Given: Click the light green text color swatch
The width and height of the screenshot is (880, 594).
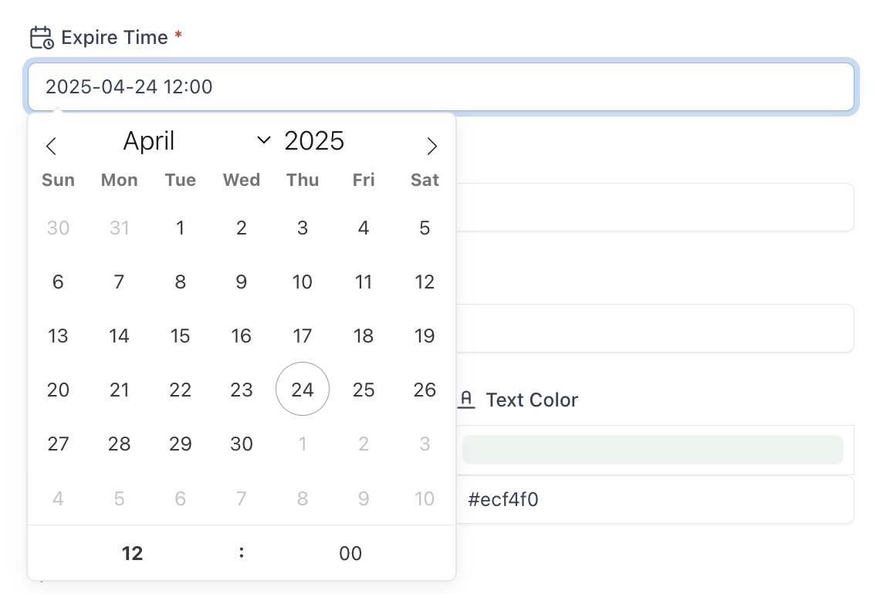Looking at the screenshot, I should [x=652, y=450].
